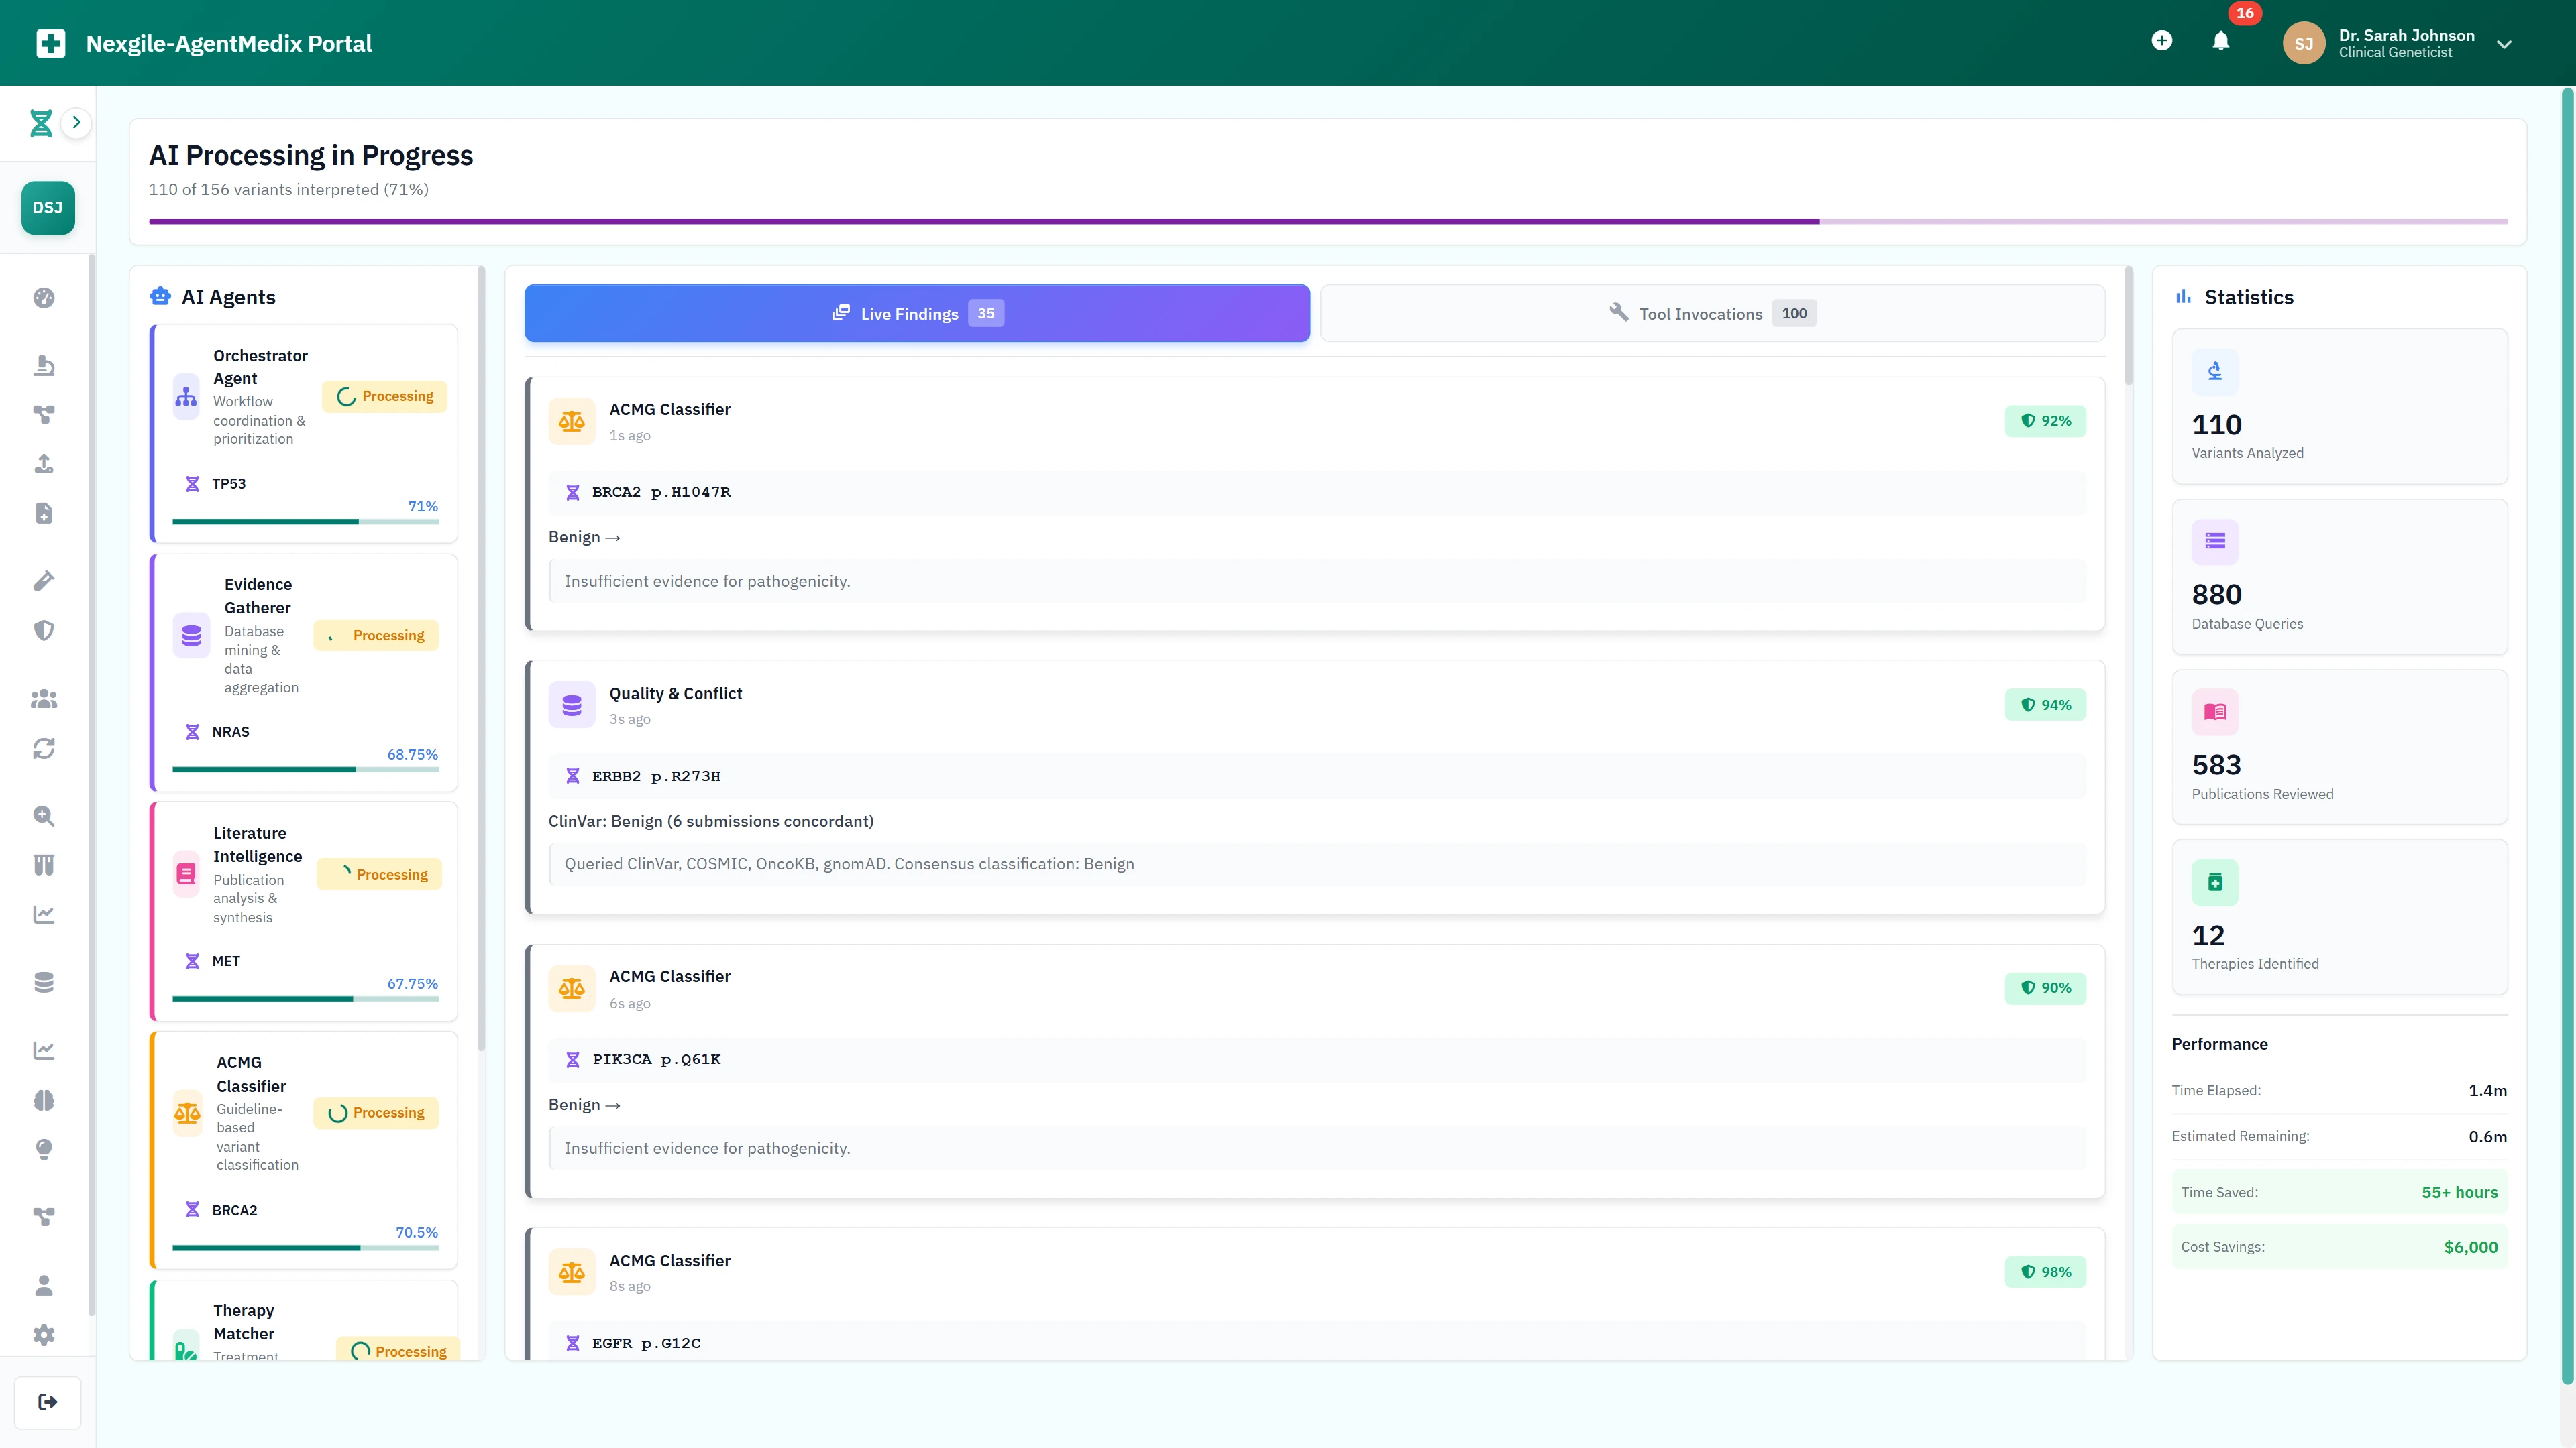Select the upload icon in the sidebar
Viewport: 2576px width, 1448px height.
pos(44,463)
